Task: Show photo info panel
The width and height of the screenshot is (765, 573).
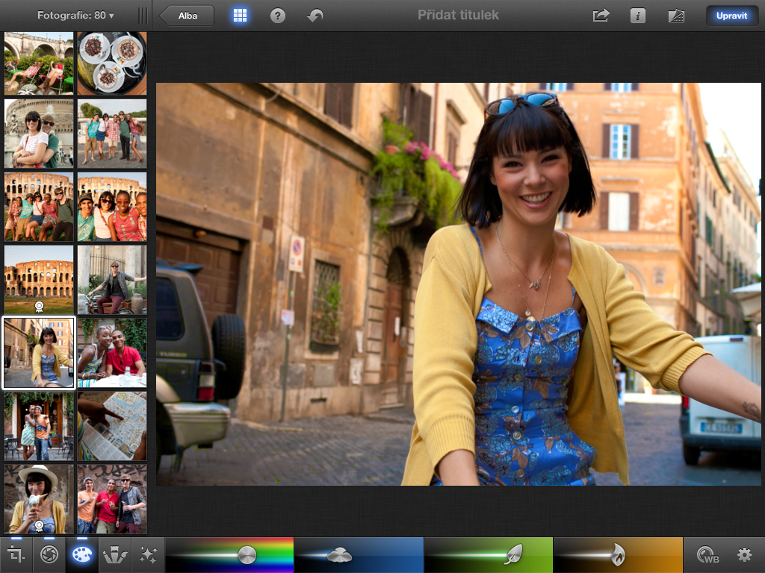Action: pos(637,16)
